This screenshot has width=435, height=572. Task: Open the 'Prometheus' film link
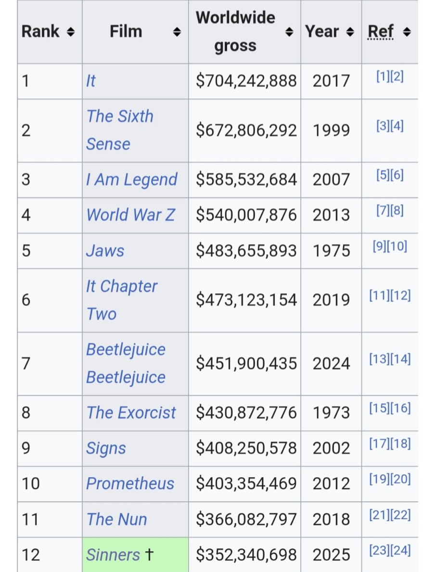click(x=130, y=483)
